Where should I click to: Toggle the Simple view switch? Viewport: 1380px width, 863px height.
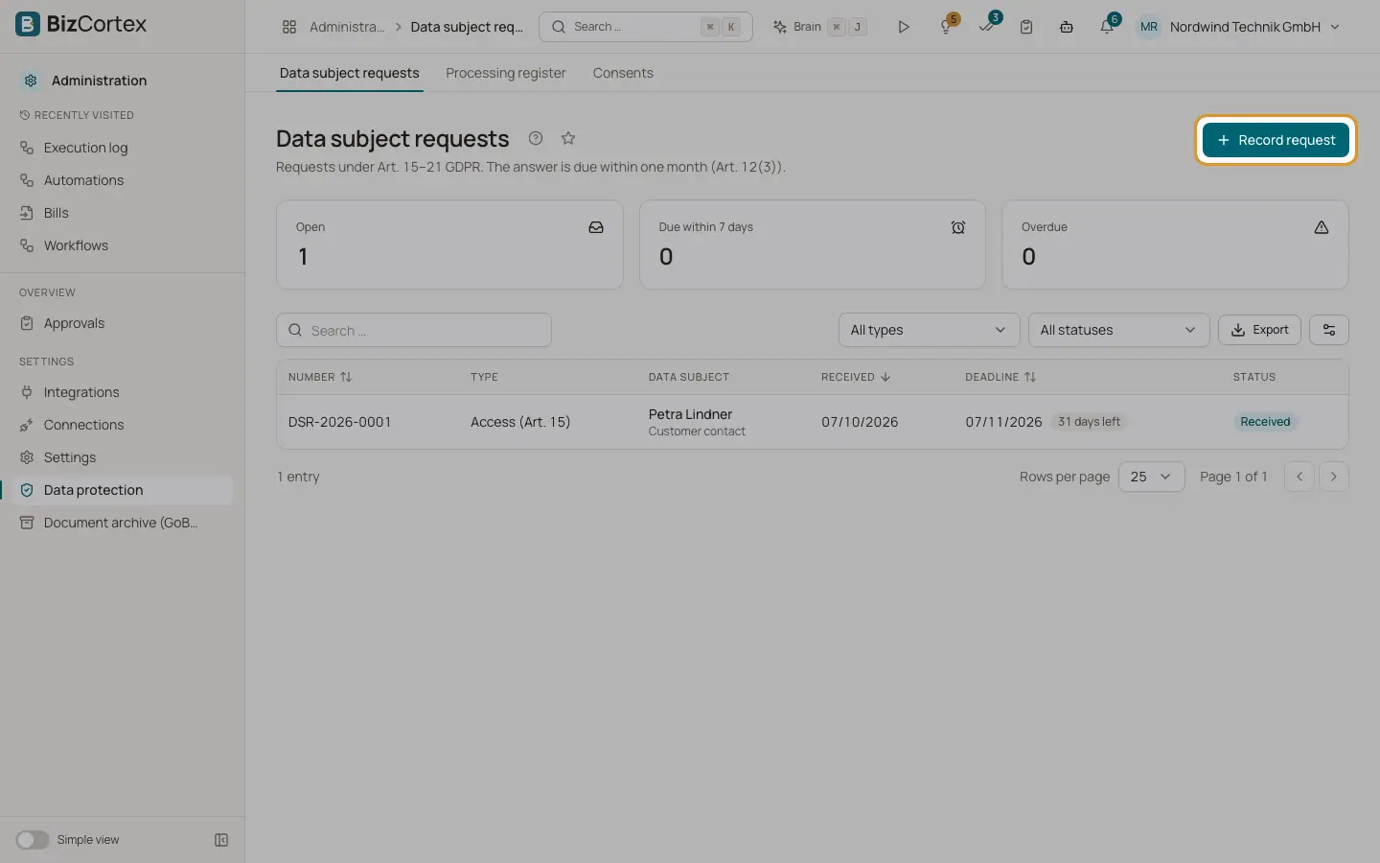tap(33, 840)
